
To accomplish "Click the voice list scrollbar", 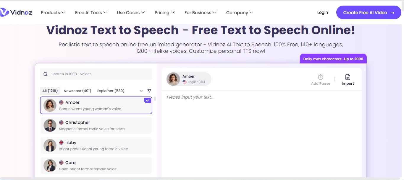I will (155, 99).
